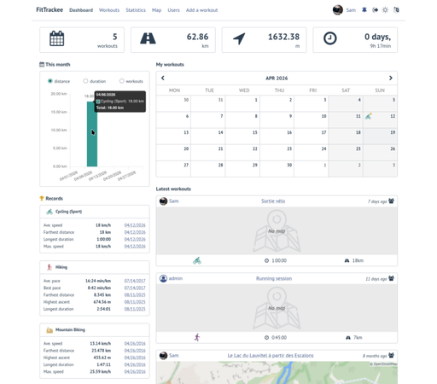Click the admin avatar on Running session
The width and height of the screenshot is (437, 384).
pos(163,278)
